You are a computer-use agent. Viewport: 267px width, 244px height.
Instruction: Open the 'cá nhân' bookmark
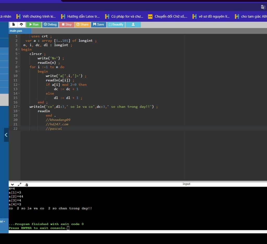click(5, 16)
